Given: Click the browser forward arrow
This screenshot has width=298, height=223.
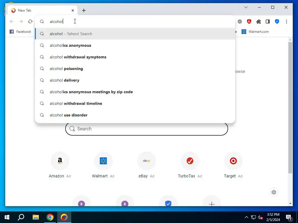Looking at the screenshot, I should (21, 21).
